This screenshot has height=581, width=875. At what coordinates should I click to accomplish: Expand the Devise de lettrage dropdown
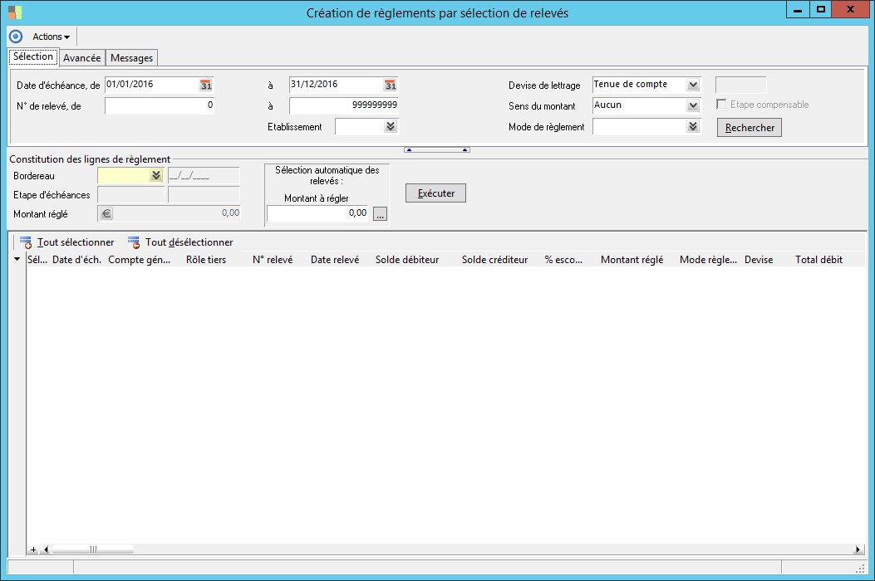(x=693, y=85)
